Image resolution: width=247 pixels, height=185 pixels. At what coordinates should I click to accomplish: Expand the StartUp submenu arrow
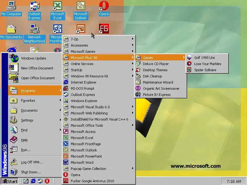click(x=133, y=70)
